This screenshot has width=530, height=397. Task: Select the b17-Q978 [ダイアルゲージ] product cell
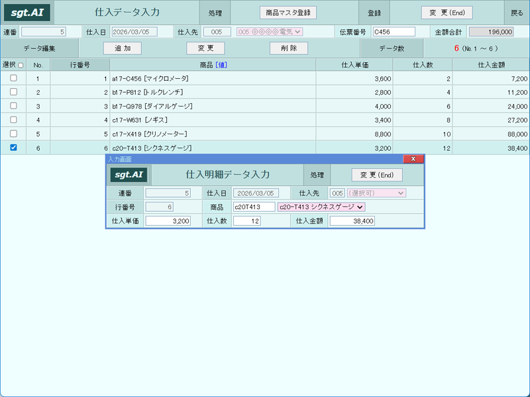tap(213, 107)
